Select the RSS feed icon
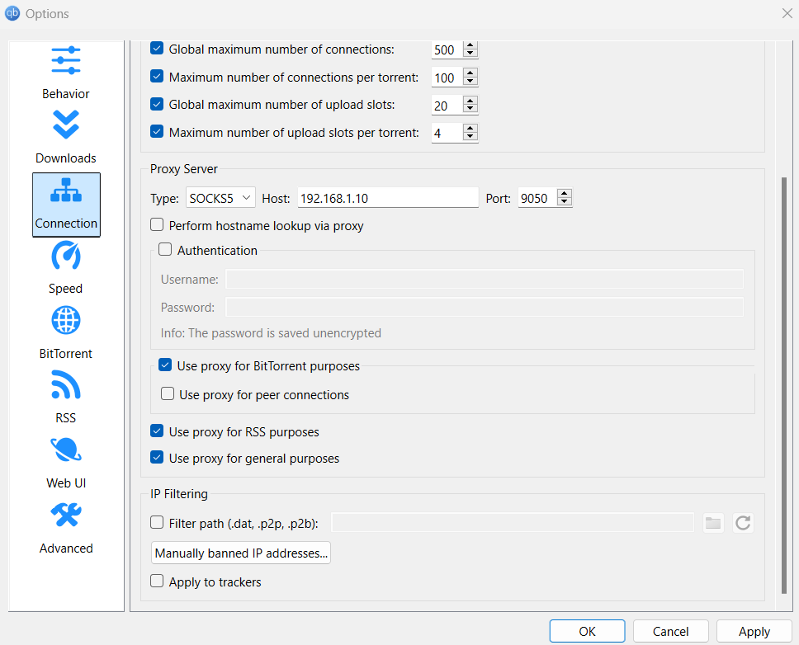 (x=66, y=385)
